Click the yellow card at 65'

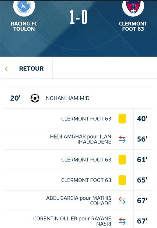pyautogui.click(x=122, y=180)
